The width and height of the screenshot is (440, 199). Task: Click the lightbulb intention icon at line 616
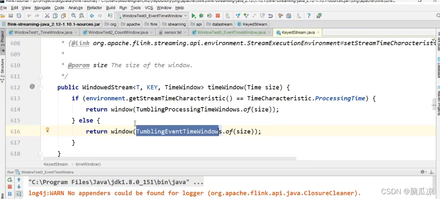coord(48,130)
